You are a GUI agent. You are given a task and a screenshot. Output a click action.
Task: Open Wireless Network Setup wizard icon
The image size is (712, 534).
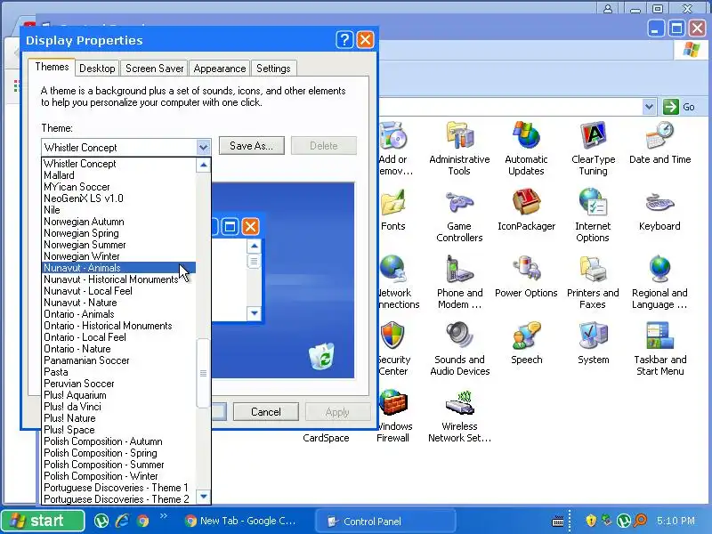click(x=459, y=416)
